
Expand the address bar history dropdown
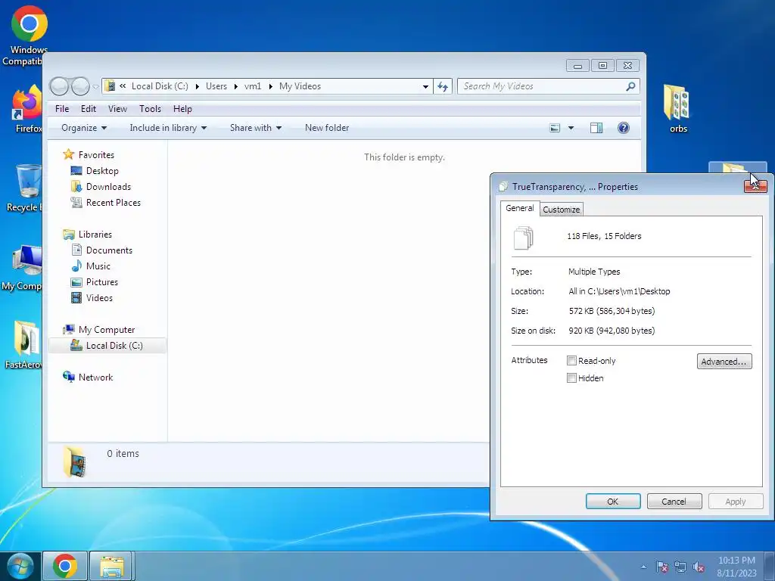(425, 86)
